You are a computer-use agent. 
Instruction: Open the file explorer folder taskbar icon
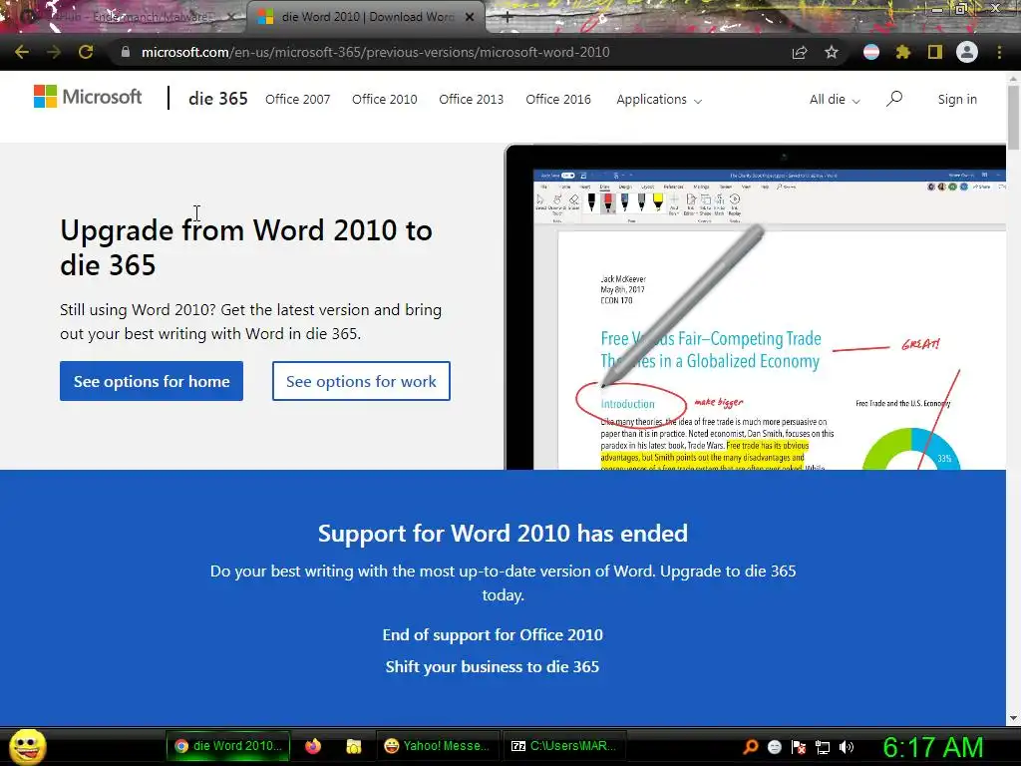coord(354,746)
